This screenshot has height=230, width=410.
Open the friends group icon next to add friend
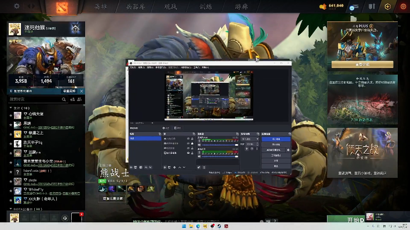(x=79, y=99)
